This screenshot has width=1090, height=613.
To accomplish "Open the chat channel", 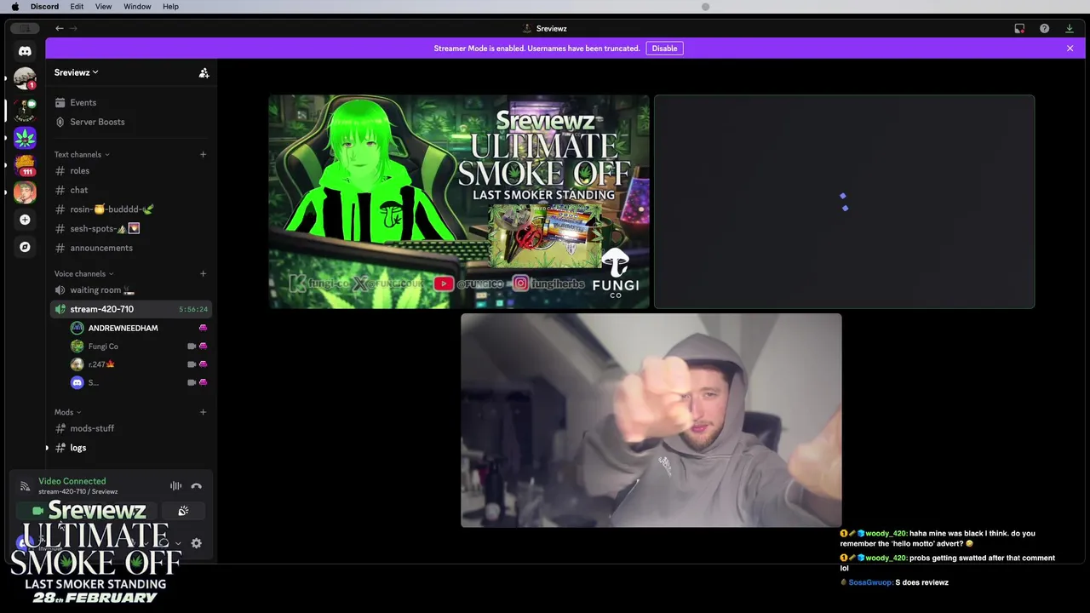I will [79, 190].
